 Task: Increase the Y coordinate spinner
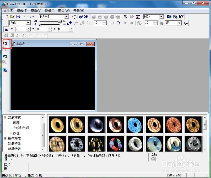(50, 28)
